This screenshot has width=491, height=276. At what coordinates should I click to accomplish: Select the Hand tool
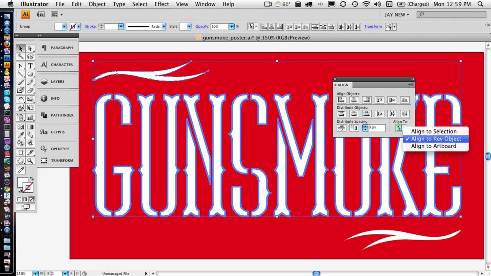pyautogui.click(x=21, y=161)
